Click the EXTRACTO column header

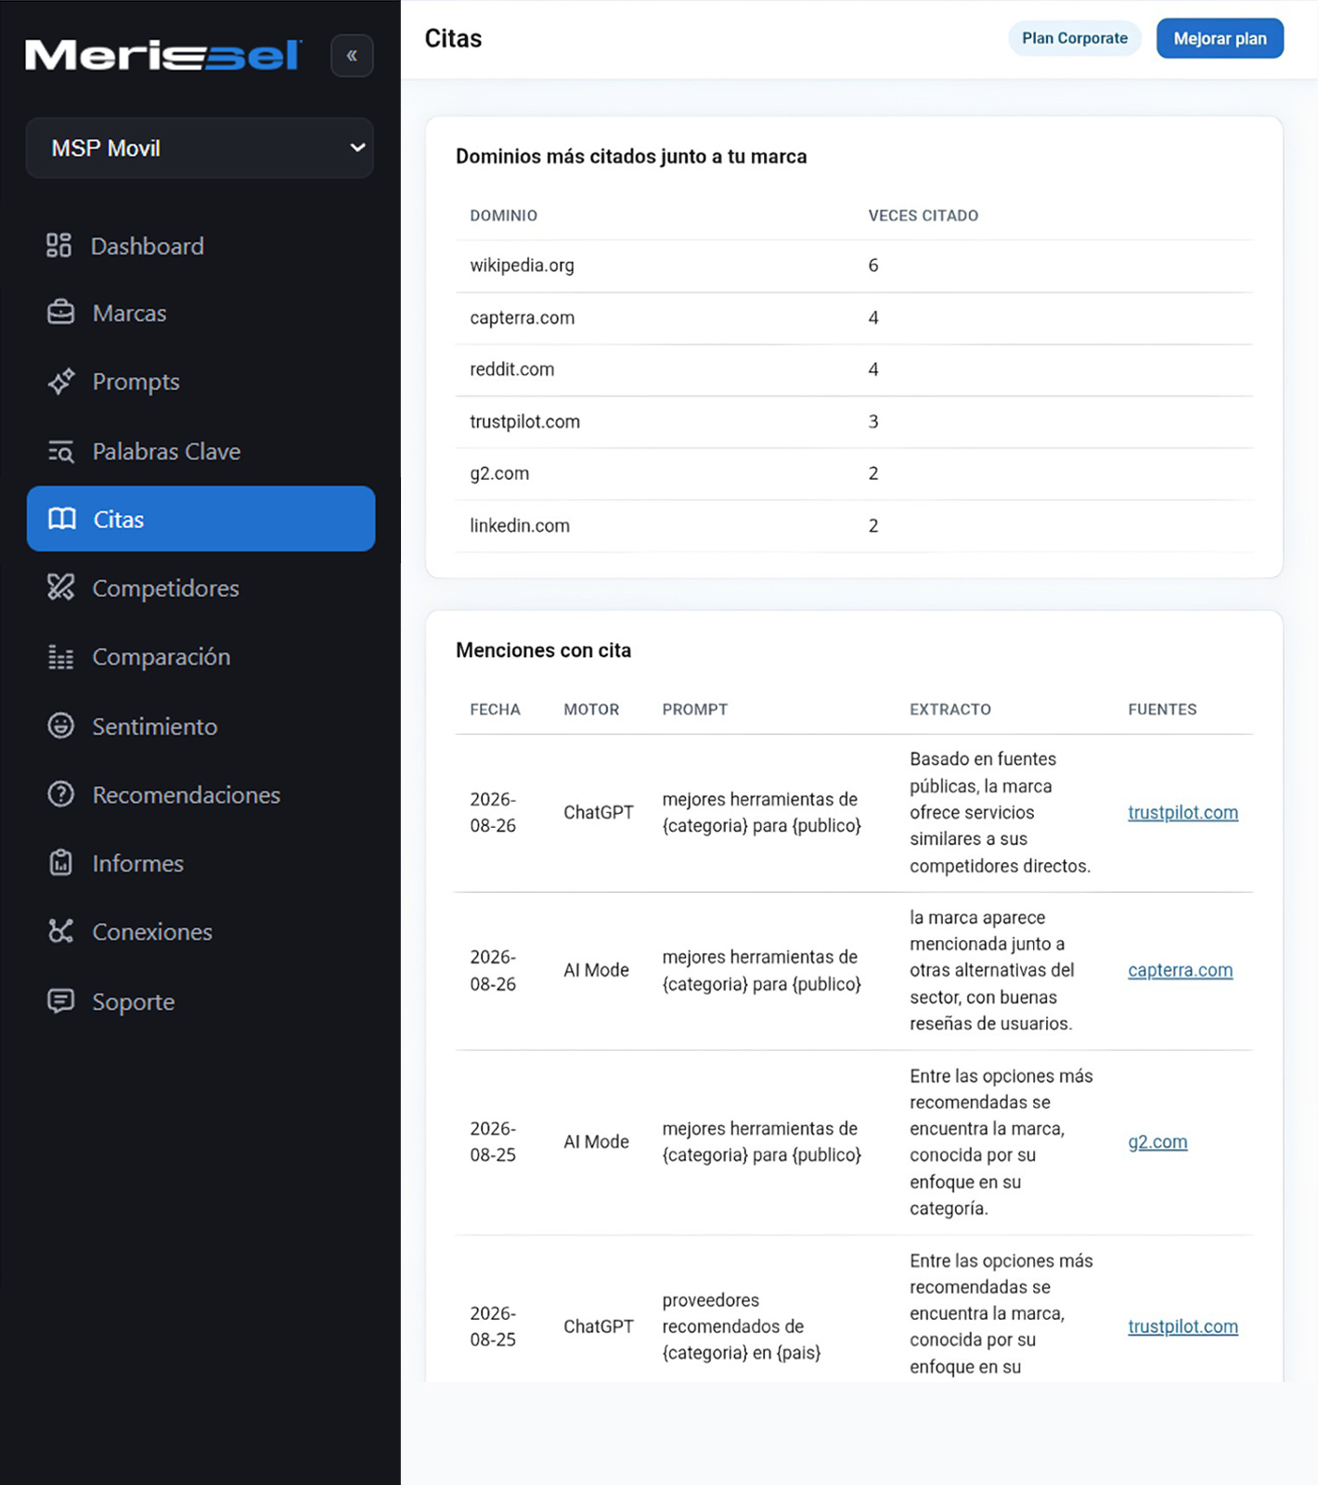[950, 709]
